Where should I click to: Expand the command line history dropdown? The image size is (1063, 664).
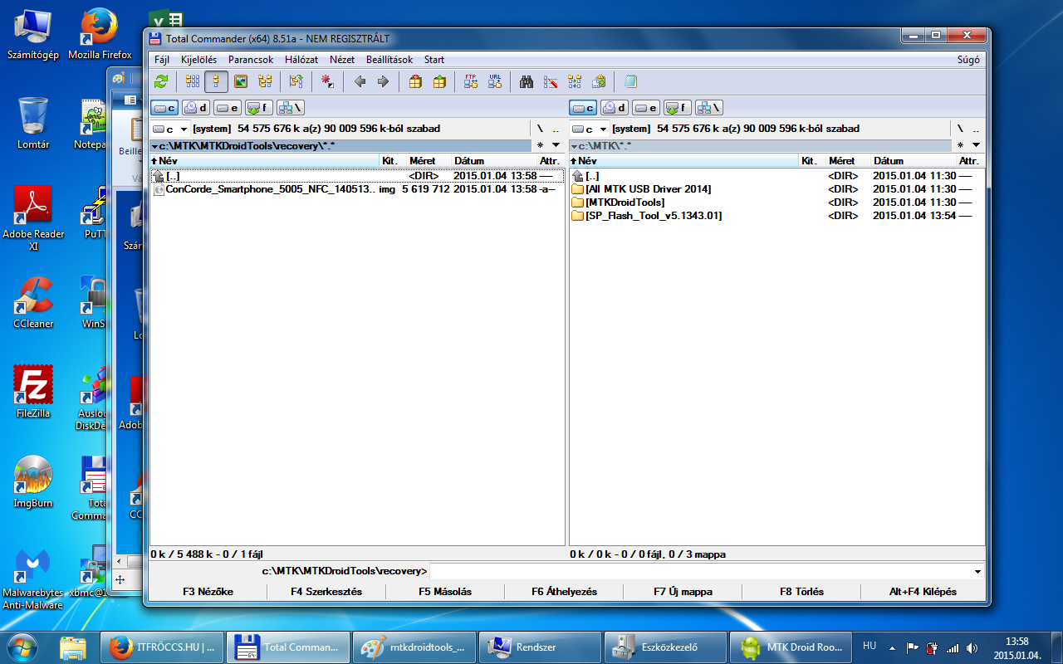pyautogui.click(x=977, y=572)
